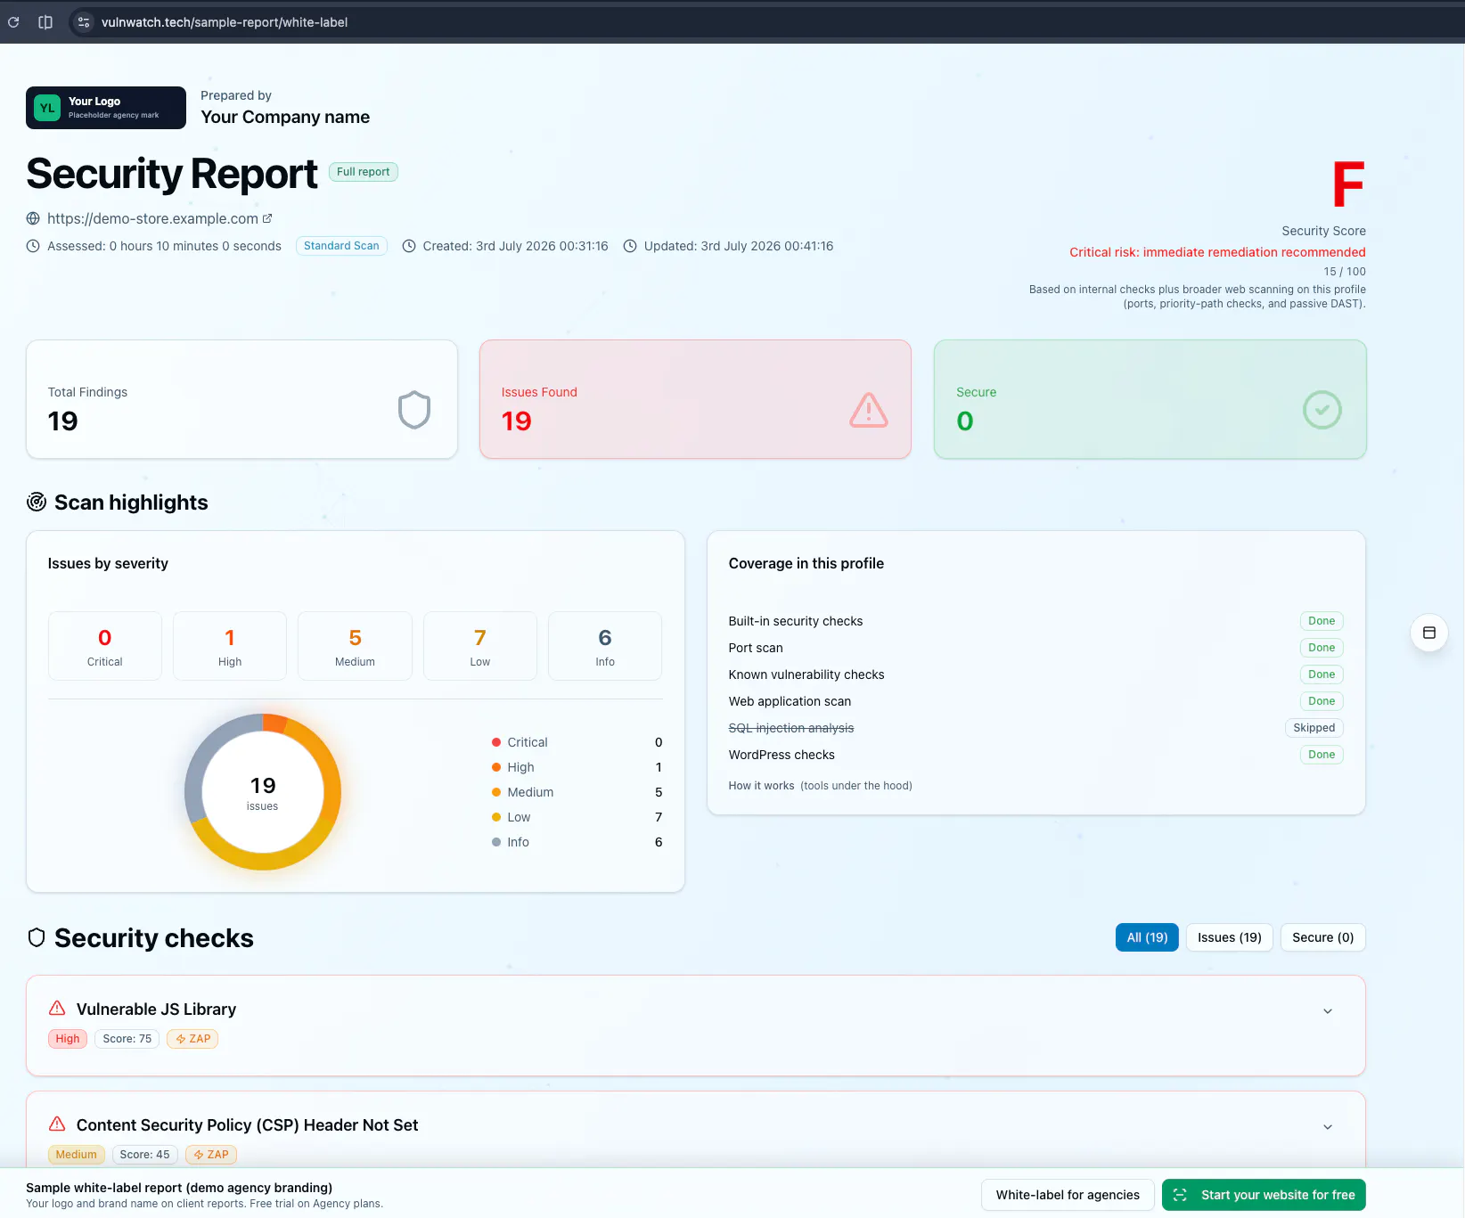The width and height of the screenshot is (1465, 1218).
Task: Click the large F grade letter
Action: [x=1348, y=184]
